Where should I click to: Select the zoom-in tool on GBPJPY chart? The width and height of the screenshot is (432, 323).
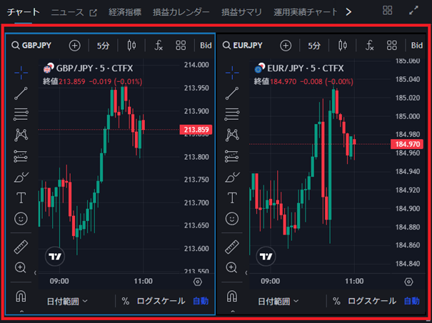[21, 267]
